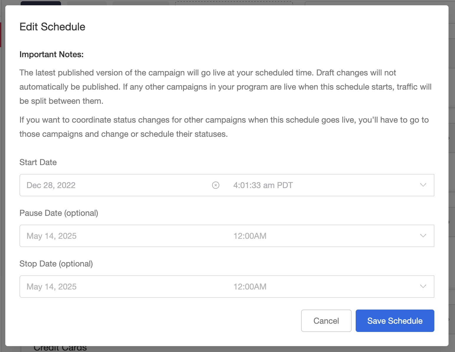The width and height of the screenshot is (455, 352).
Task: Click the Important Notes heading
Action: tap(52, 55)
